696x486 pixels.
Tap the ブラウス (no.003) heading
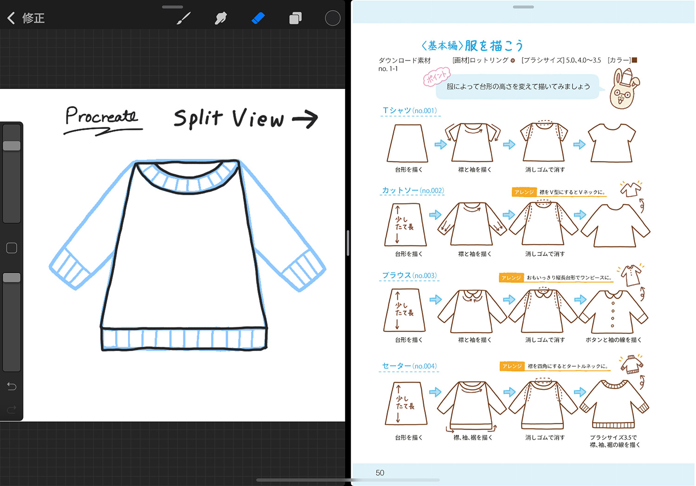pyautogui.click(x=409, y=275)
